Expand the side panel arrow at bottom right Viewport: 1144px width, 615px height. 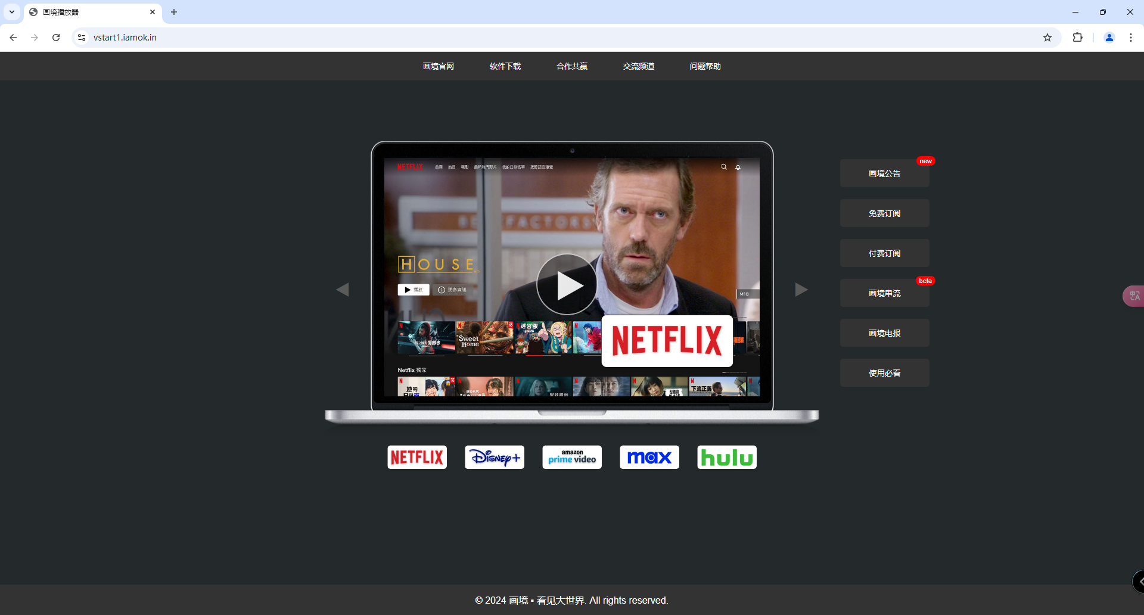pyautogui.click(x=1139, y=582)
